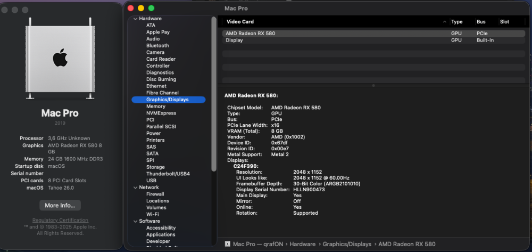Click green zoom button of System Information

click(x=151, y=8)
